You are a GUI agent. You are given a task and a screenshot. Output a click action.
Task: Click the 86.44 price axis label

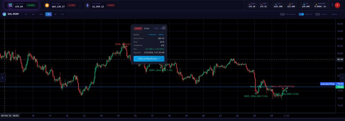pyautogui.click(x=340, y=59)
